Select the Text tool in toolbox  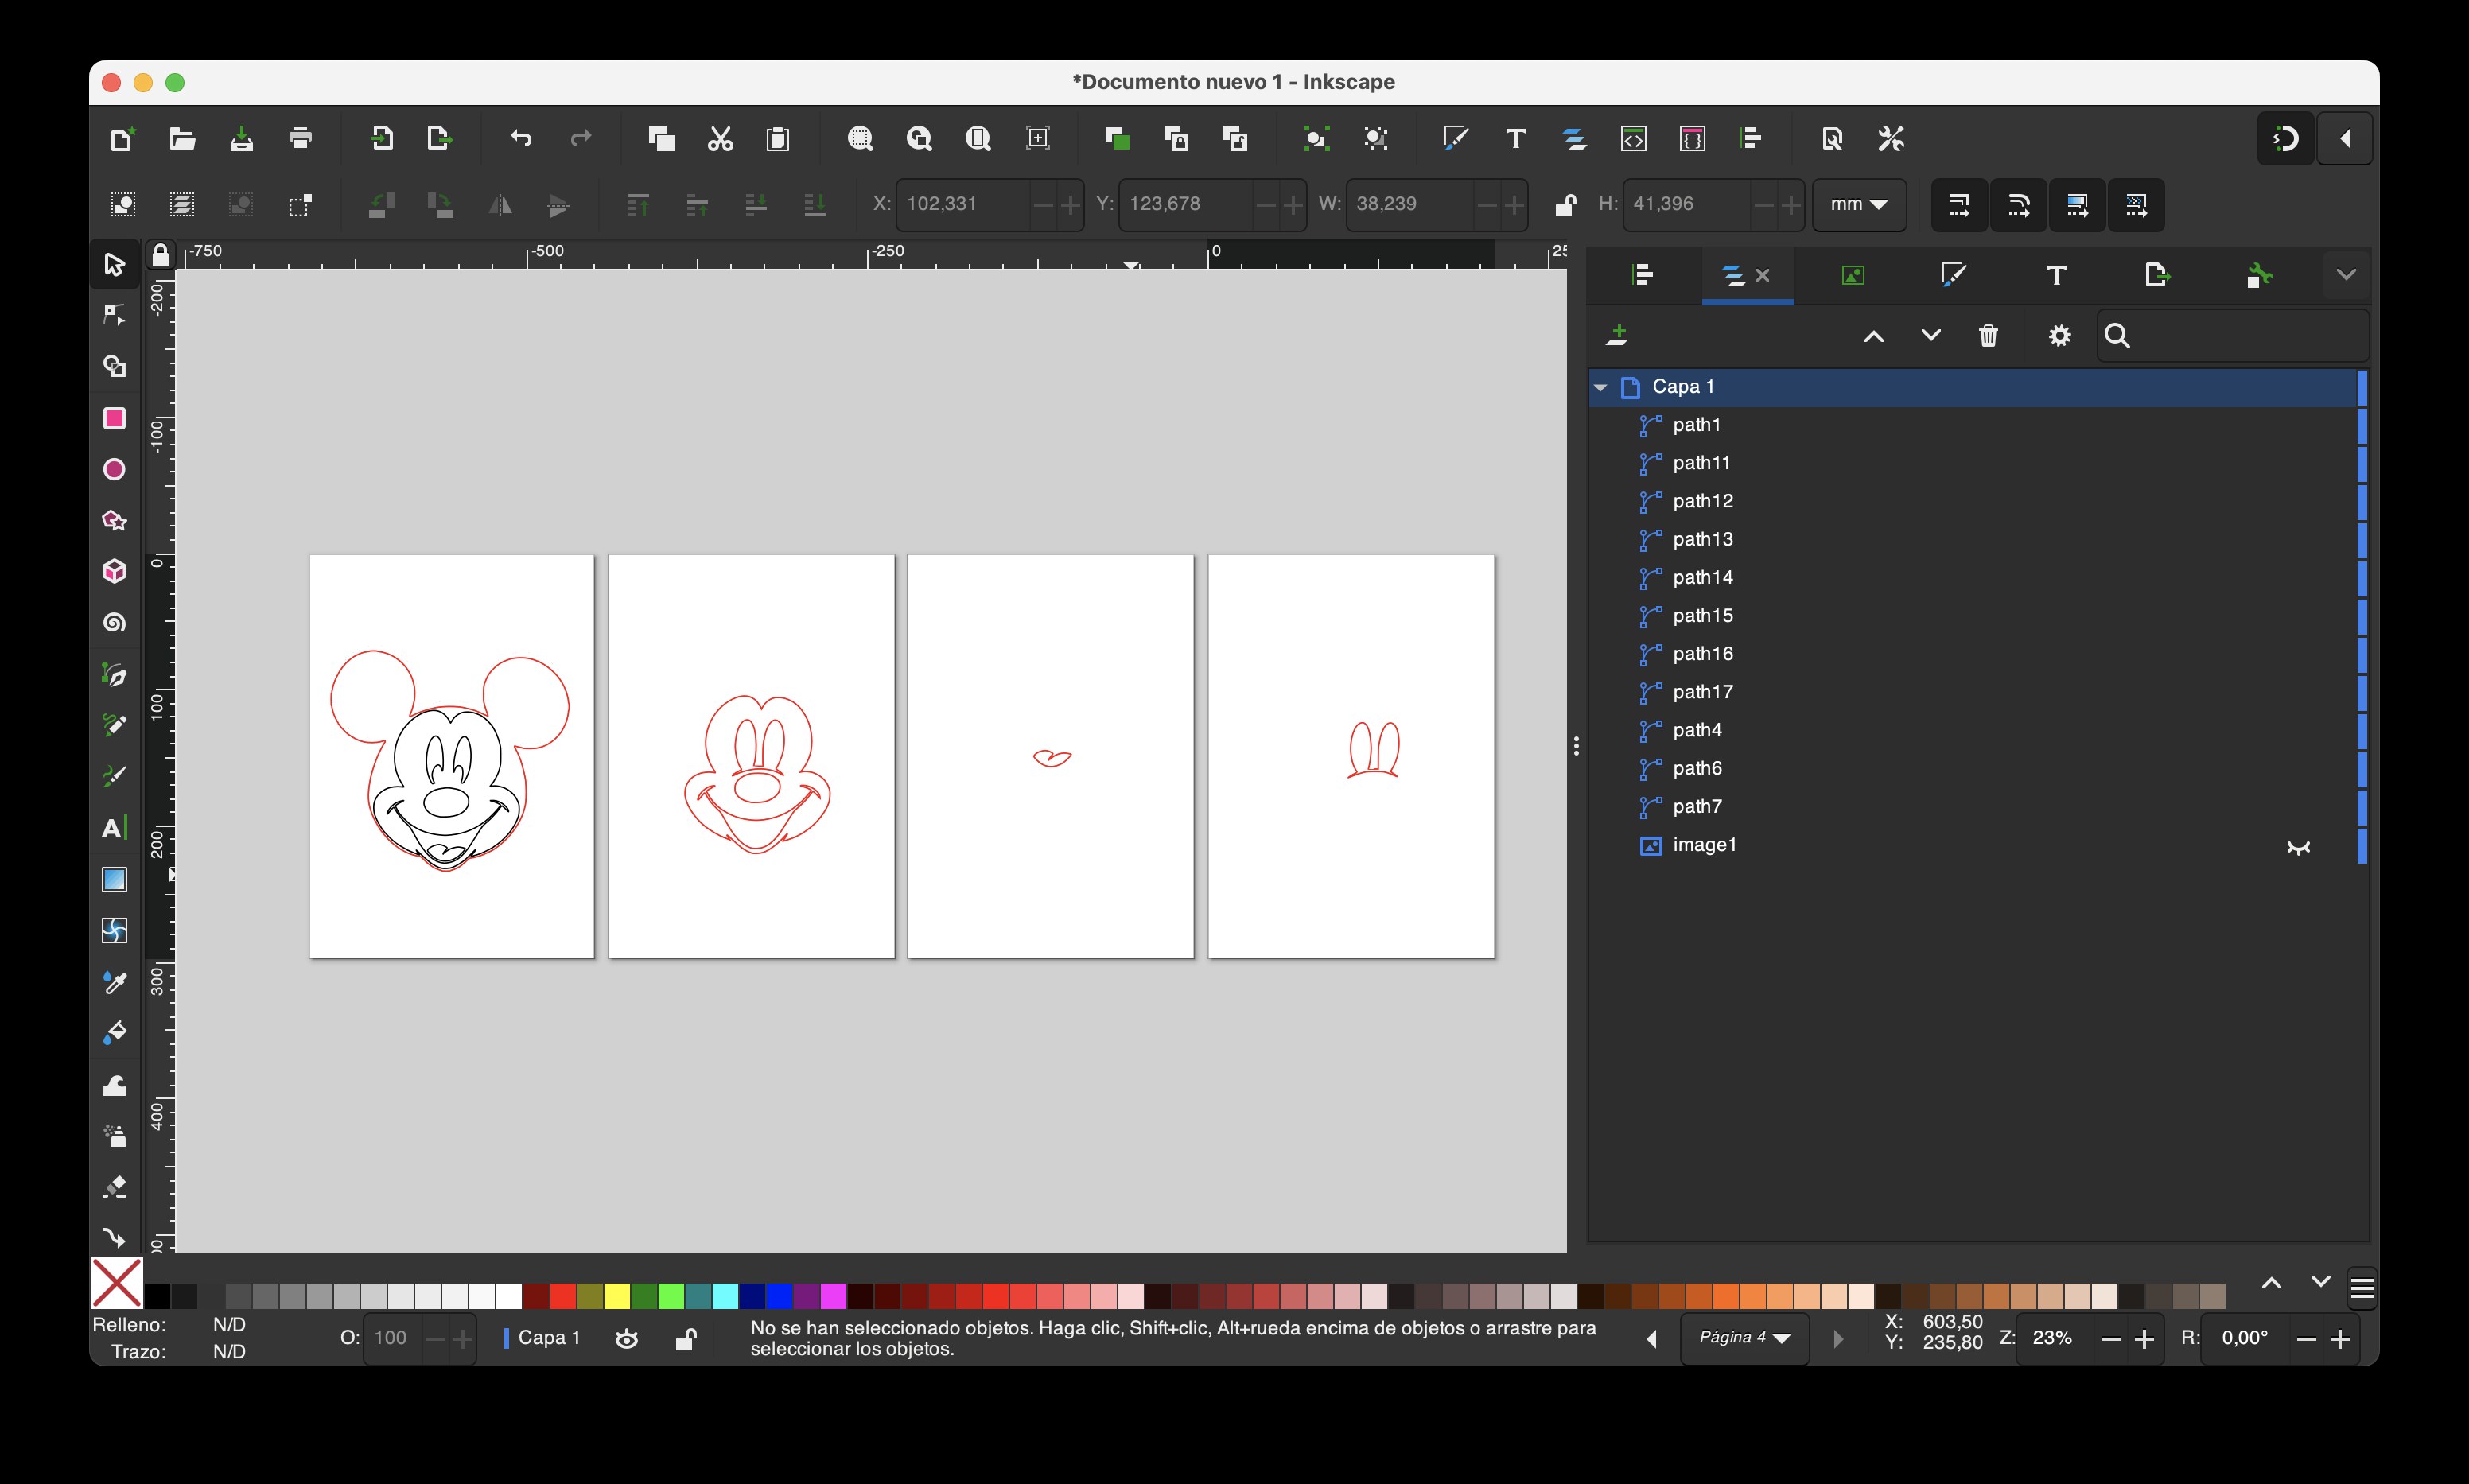[x=114, y=828]
